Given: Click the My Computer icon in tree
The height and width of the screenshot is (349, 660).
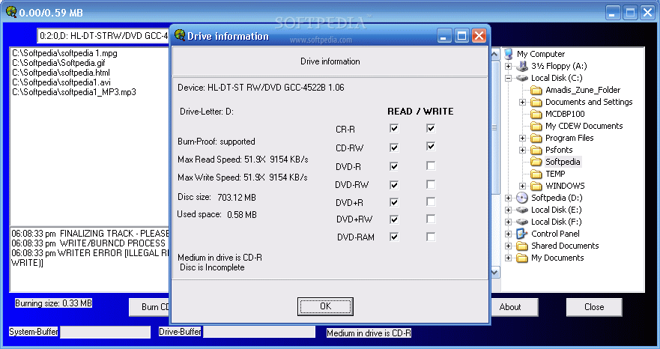Looking at the screenshot, I should pos(509,54).
